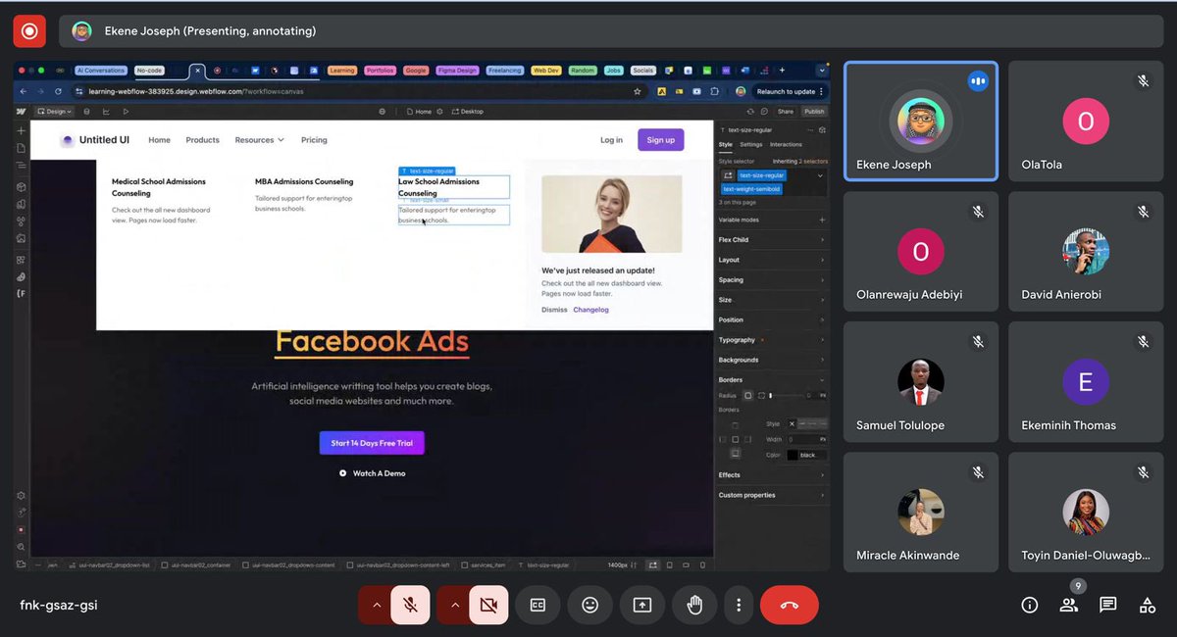Open Webflow Style Manager paint-drop icon

click(22, 221)
